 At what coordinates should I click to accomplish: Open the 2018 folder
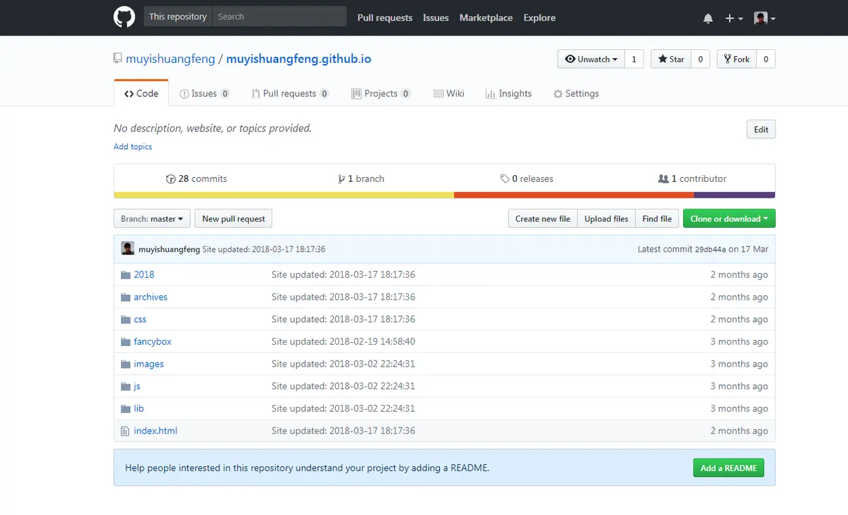coord(144,274)
